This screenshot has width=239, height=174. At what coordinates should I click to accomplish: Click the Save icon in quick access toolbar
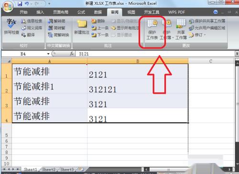pos(20,3)
